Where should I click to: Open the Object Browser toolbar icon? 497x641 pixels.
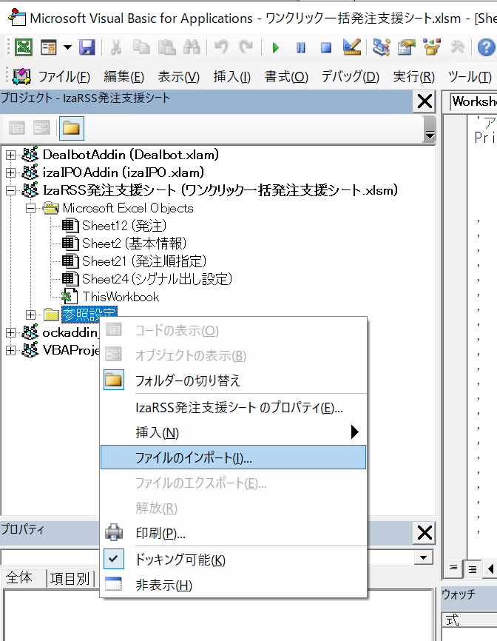[432, 47]
